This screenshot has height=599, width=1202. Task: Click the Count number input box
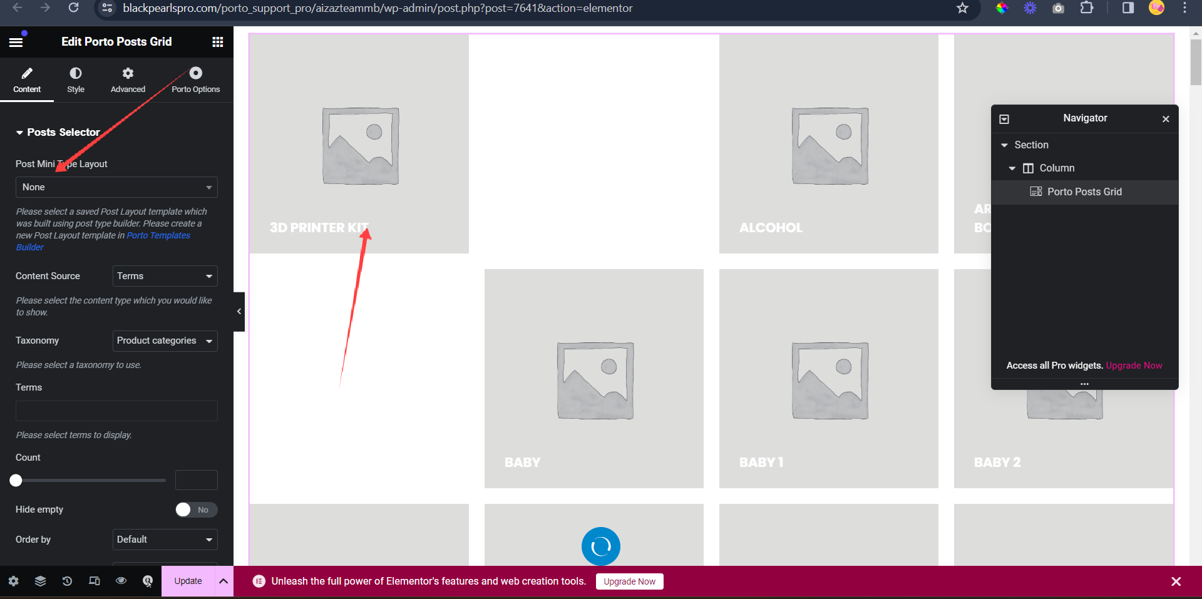pos(197,480)
